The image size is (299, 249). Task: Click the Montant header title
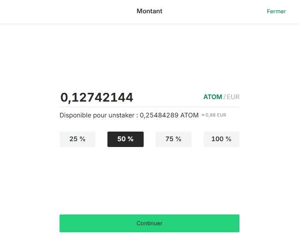(x=149, y=11)
